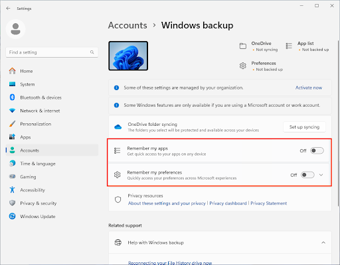Image resolution: width=340 pixels, height=265 pixels.
Task: Open the user profile avatar
Action: coord(15,29)
